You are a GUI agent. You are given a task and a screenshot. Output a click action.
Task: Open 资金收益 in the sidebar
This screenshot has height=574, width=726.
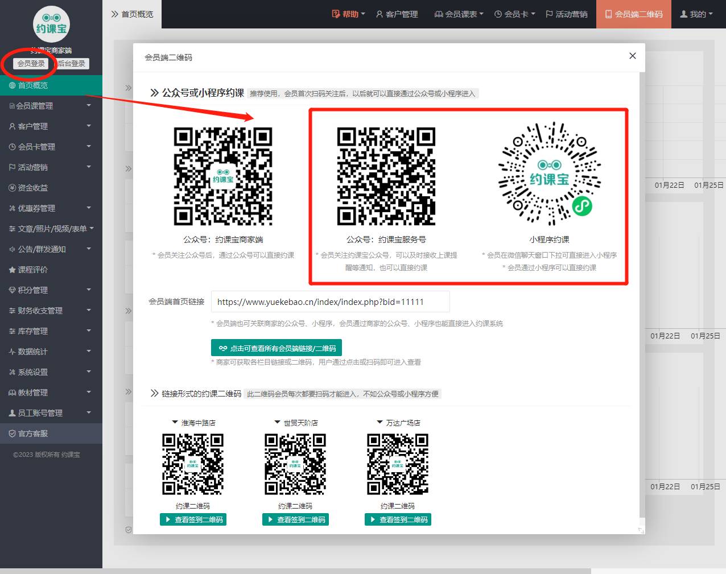(51, 188)
